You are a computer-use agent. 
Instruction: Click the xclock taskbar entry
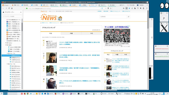coord(104,94)
